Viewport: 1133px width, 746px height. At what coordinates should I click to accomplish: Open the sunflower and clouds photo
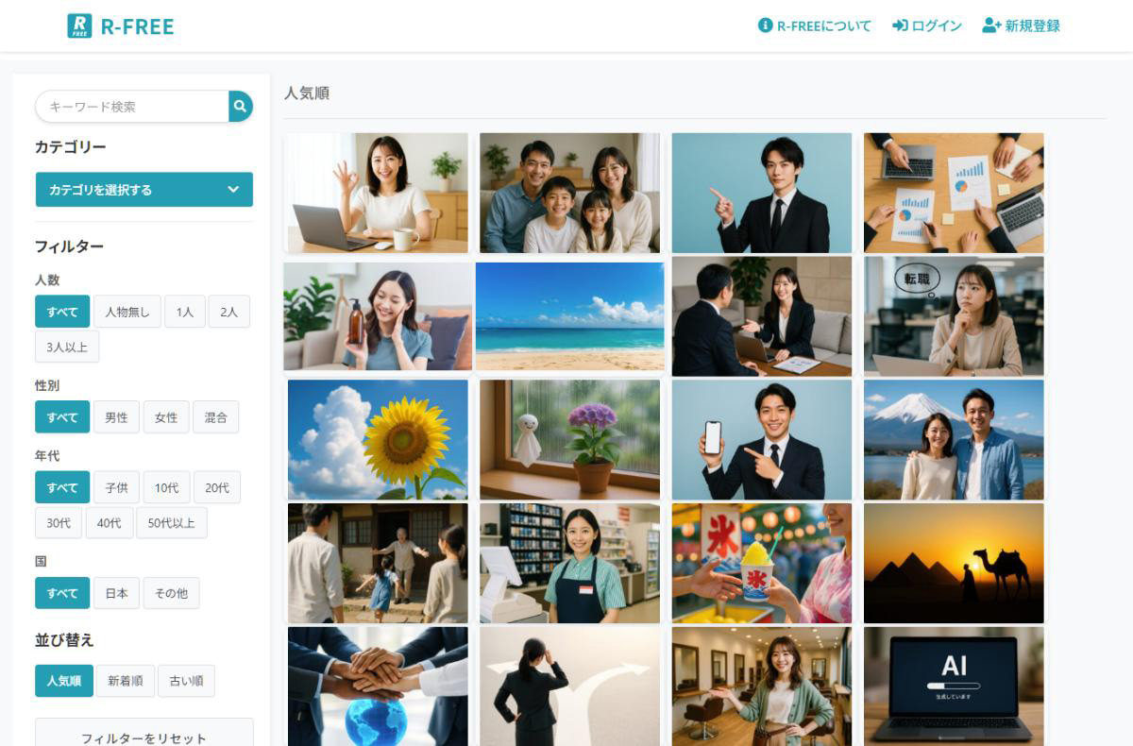pos(378,439)
